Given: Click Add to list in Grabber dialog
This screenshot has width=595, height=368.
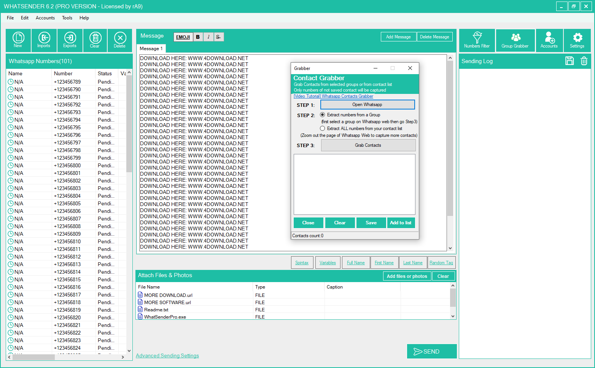Looking at the screenshot, I should [401, 223].
